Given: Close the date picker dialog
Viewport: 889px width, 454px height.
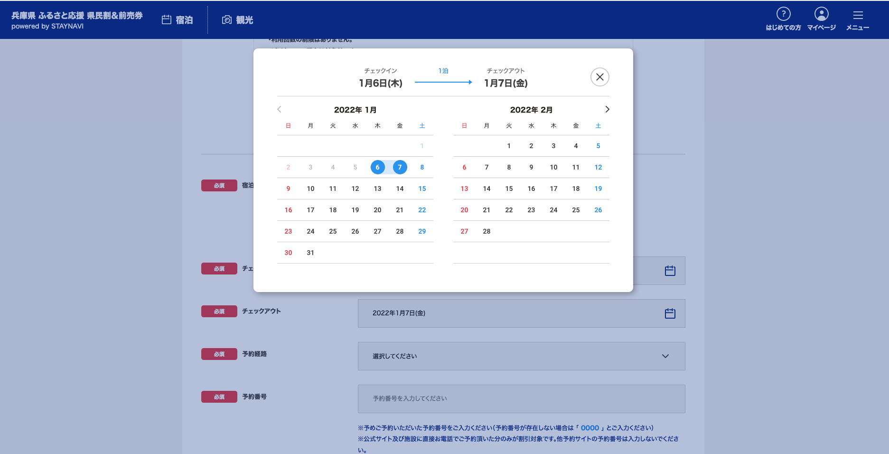Looking at the screenshot, I should pos(599,77).
